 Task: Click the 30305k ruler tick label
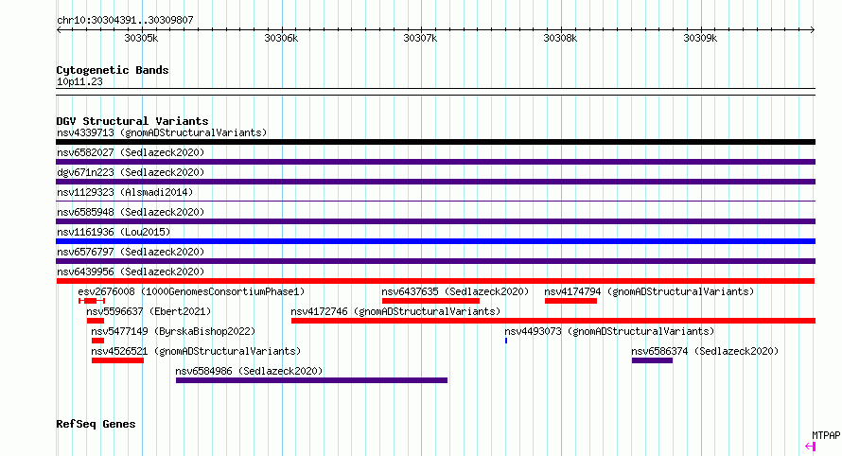pyautogui.click(x=141, y=38)
